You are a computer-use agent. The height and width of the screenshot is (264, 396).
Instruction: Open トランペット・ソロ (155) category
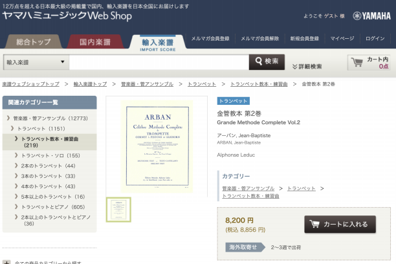coord(50,155)
